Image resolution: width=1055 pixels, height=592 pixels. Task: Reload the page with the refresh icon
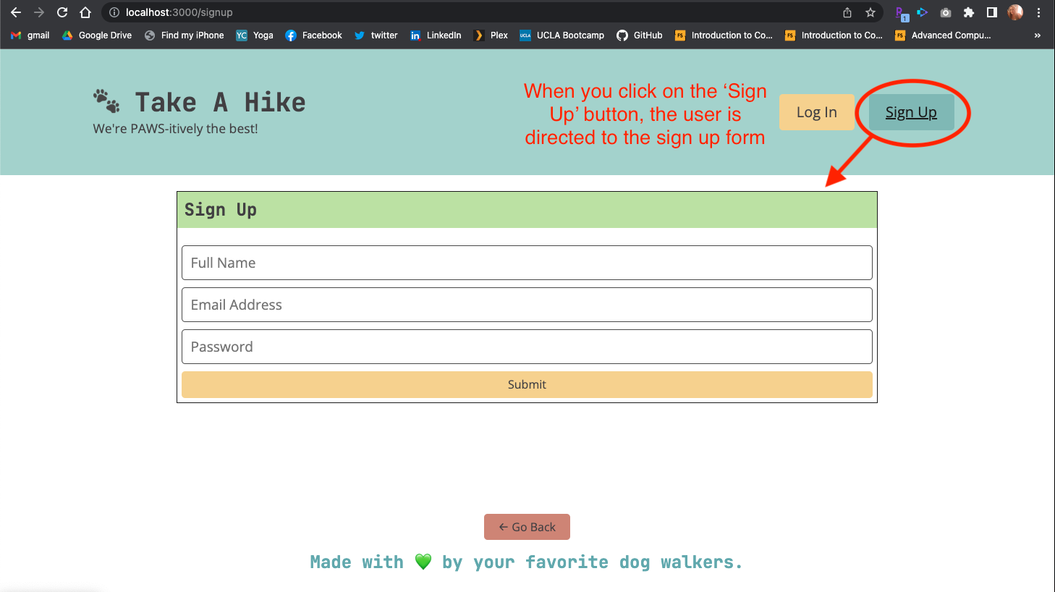pos(62,12)
